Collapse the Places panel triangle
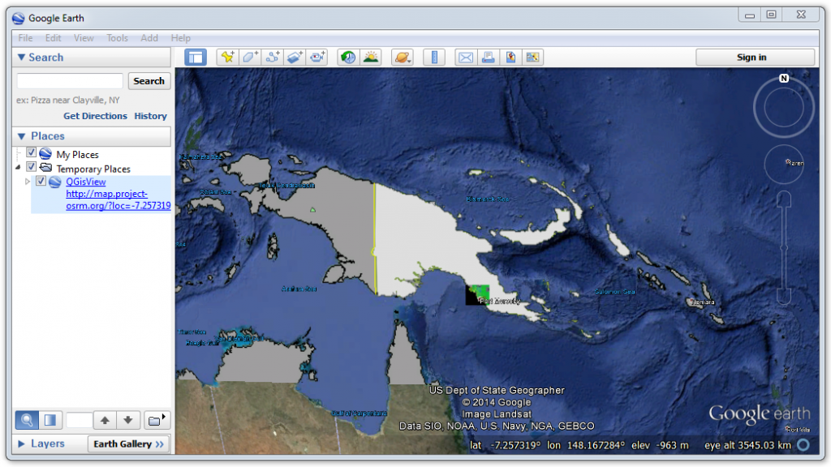The image size is (831, 467). click(x=21, y=136)
